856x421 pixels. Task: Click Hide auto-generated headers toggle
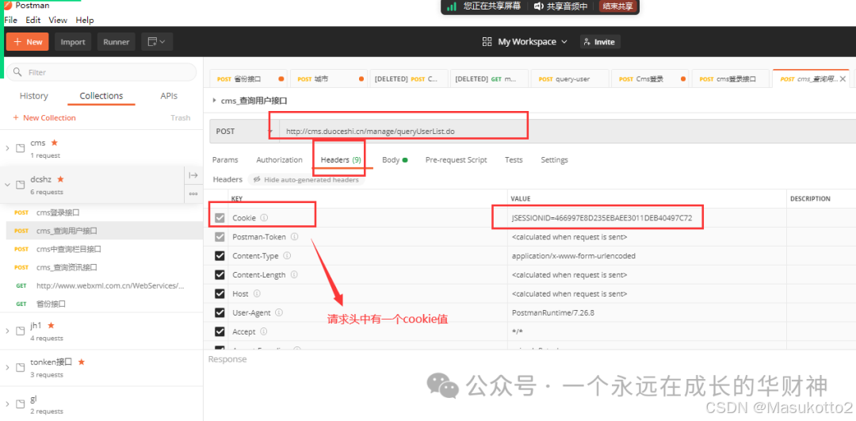point(305,180)
